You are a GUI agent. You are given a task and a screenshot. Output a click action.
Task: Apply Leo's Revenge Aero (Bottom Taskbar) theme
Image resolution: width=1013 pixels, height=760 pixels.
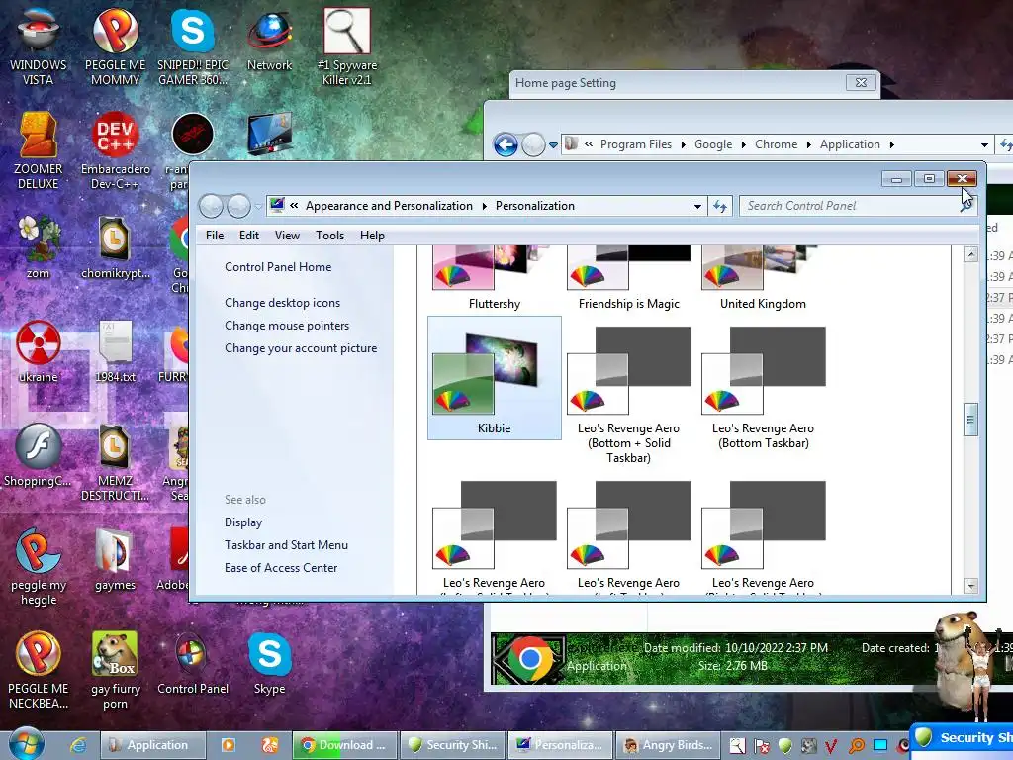(763, 388)
